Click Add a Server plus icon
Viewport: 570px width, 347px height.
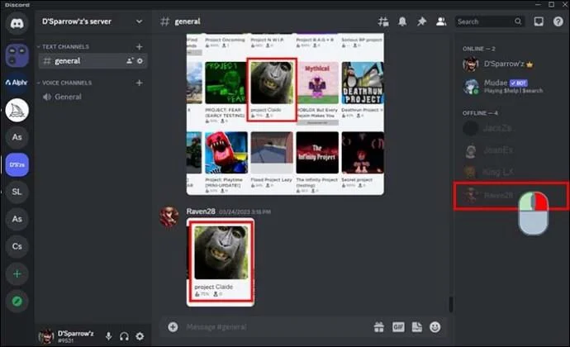click(x=17, y=273)
